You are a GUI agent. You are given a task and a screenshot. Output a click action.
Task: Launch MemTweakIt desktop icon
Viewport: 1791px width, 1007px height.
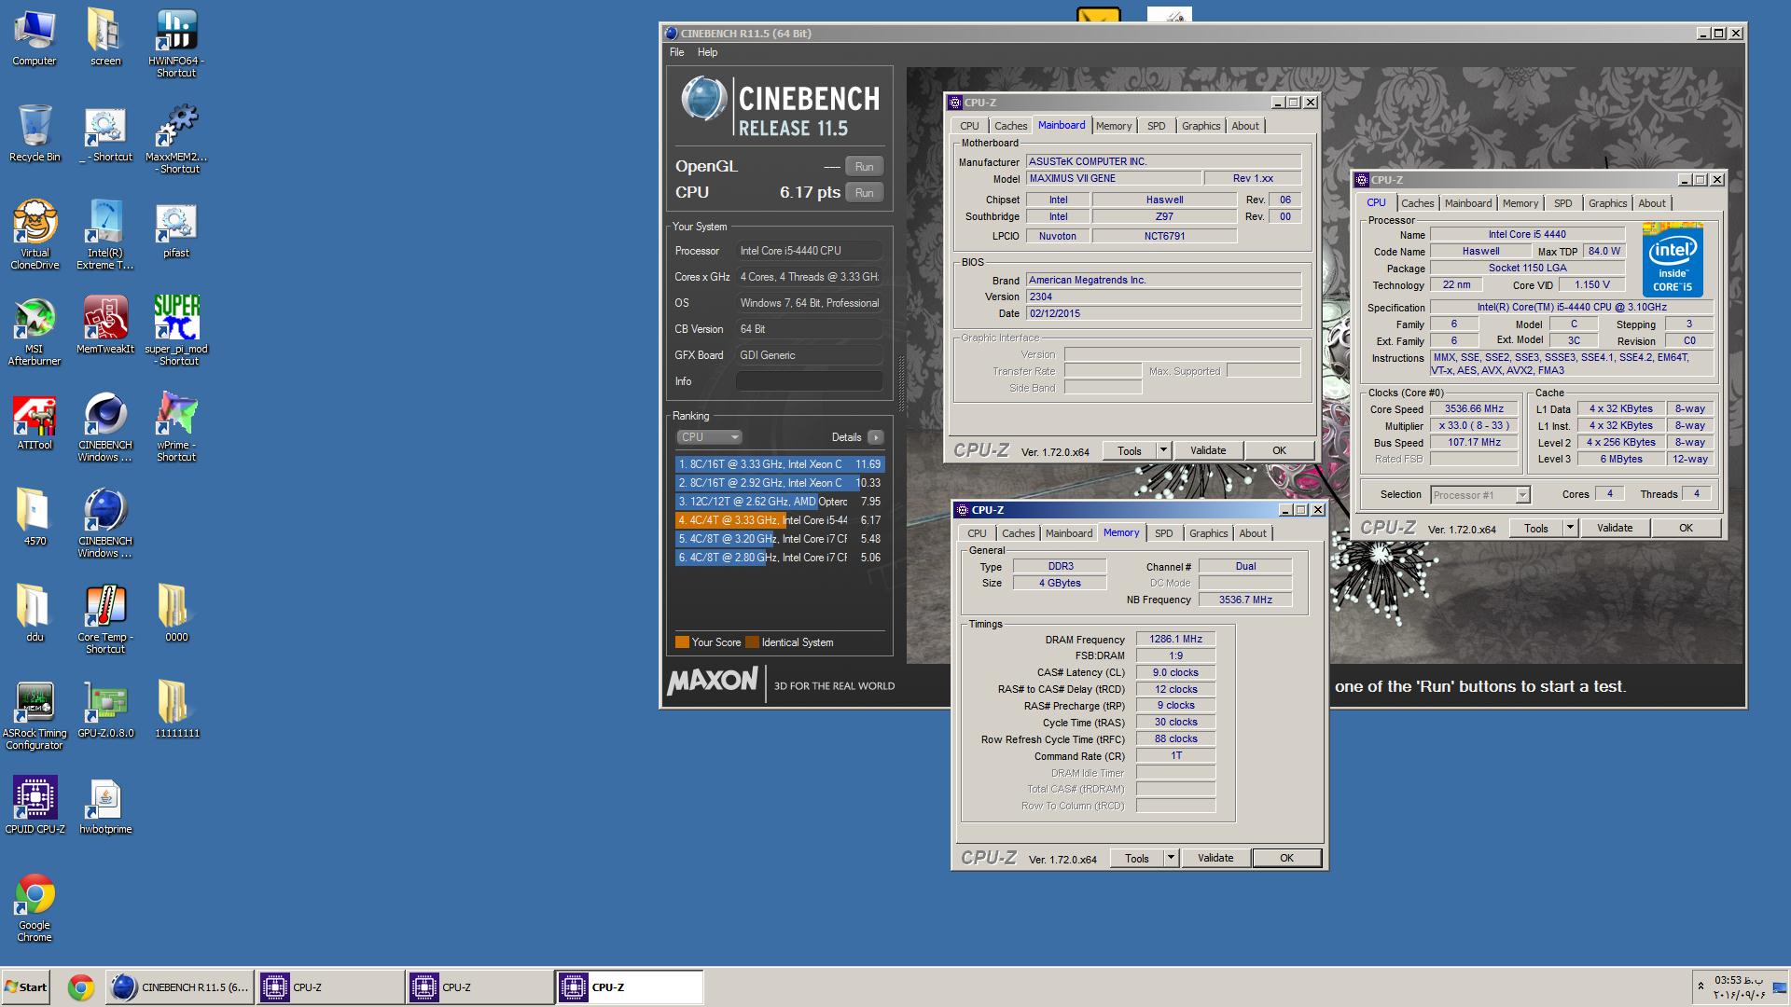tap(105, 325)
